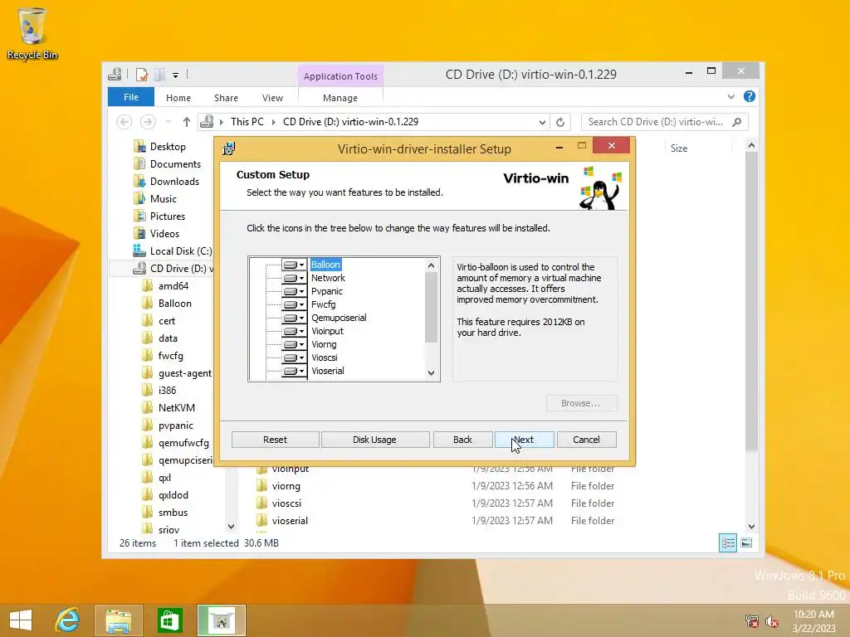Click the vioscsi folder in file list
Viewport: 850px width, 637px height.
(x=286, y=503)
